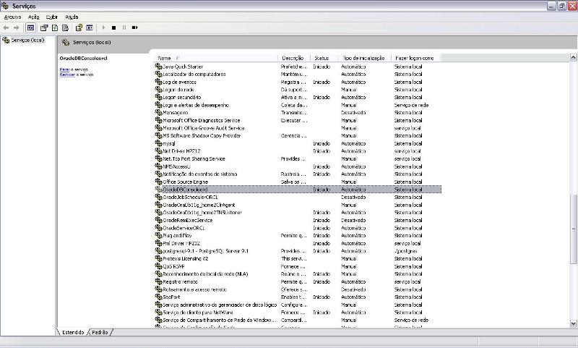The image size is (578, 348).
Task: Click the Back arrow toolbar icon
Action: click(6, 27)
